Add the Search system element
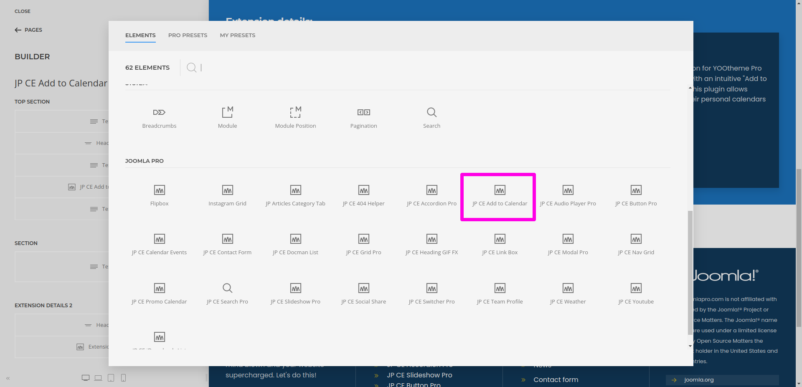The image size is (802, 387). (x=431, y=118)
